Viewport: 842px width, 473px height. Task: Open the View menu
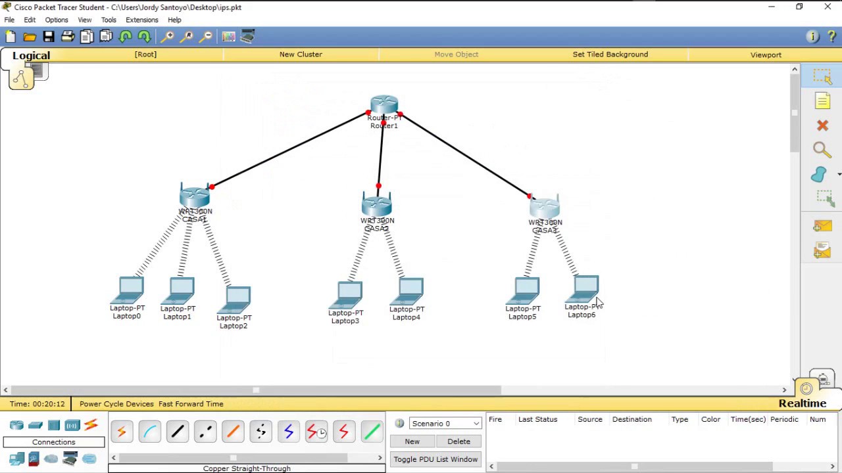(85, 20)
